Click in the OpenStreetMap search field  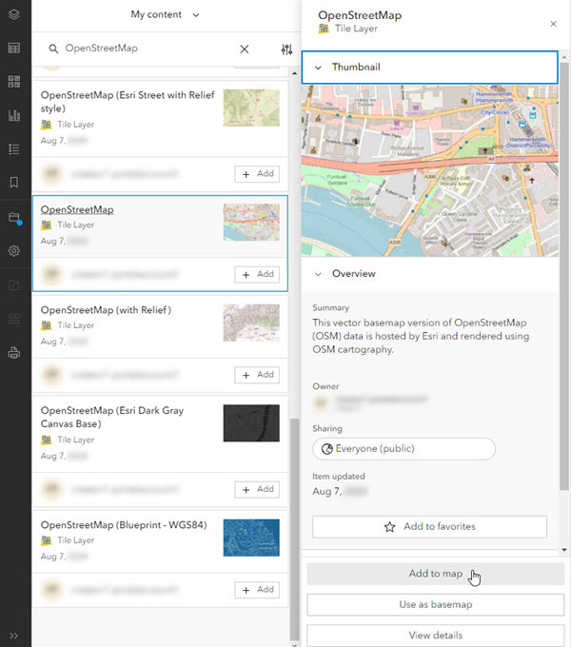[x=148, y=49]
